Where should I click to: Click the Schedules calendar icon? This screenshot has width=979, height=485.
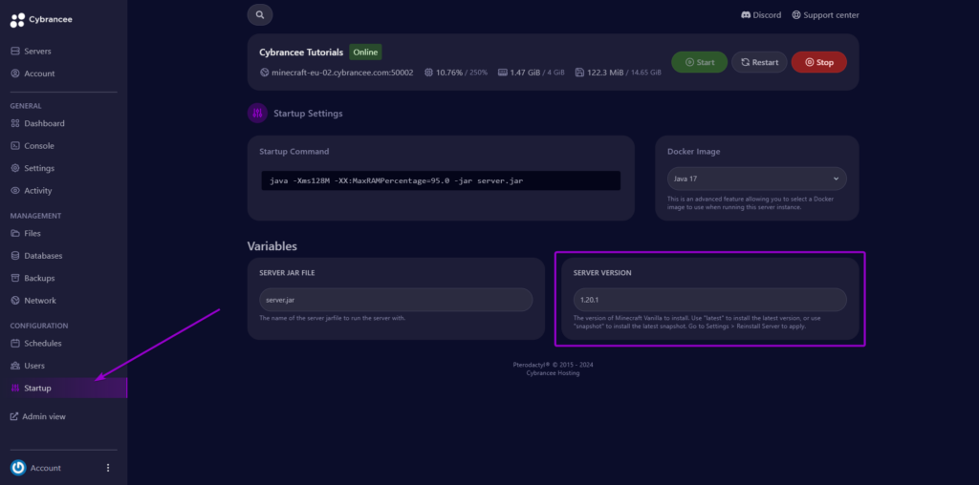15,344
